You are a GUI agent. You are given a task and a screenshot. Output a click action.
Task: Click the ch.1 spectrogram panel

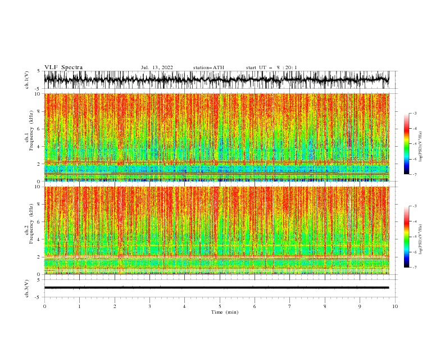(x=216, y=137)
